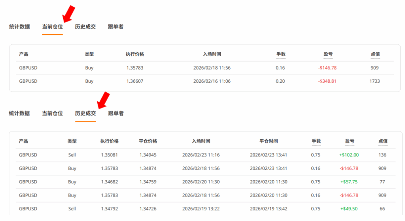
Task: Click the 2026/02/16 11:06 entry time
Action: point(212,81)
